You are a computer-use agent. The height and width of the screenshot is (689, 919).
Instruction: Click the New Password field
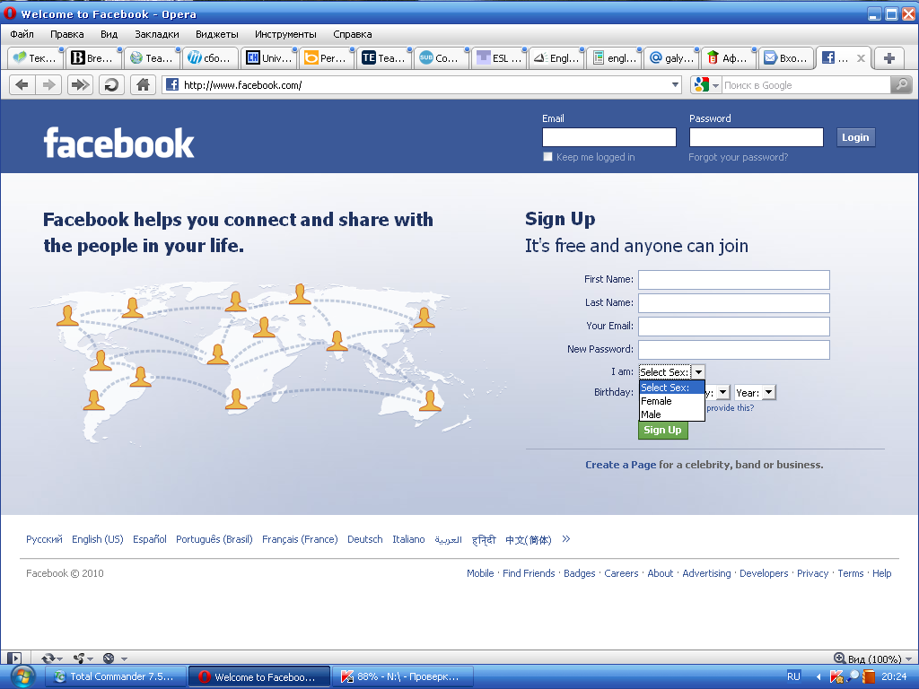click(x=734, y=350)
